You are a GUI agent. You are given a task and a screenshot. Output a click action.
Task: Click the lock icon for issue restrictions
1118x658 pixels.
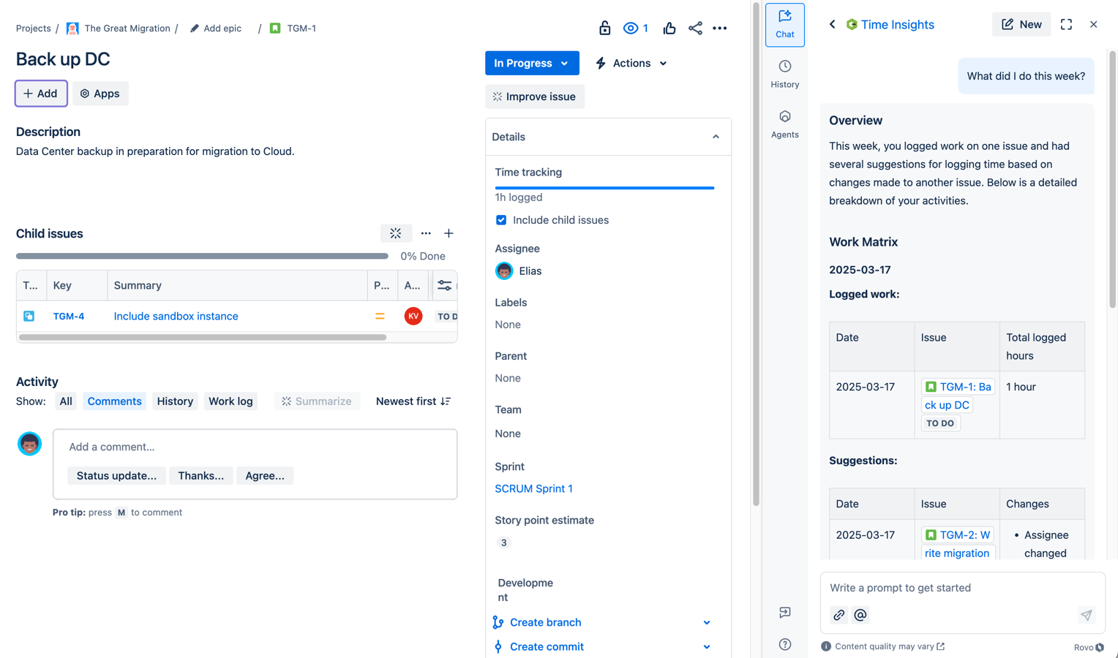604,29
